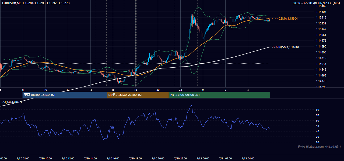Click the 1.15147 price axis label
Viewport: 344px width, 161px height.
click(321, 29)
